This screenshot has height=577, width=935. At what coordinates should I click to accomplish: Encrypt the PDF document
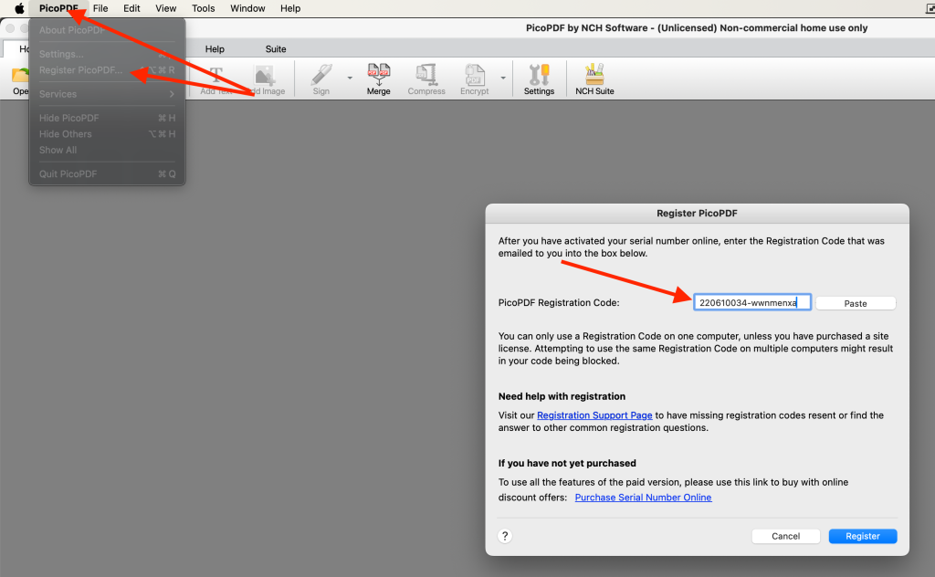tap(474, 79)
